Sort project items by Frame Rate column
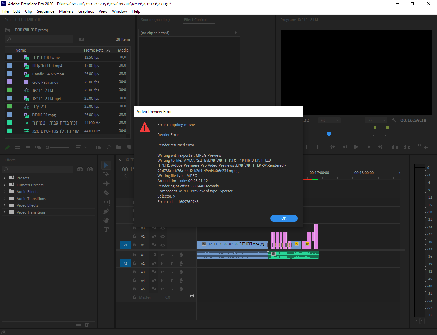Image resolution: width=437 pixels, height=335 pixels. [94, 50]
